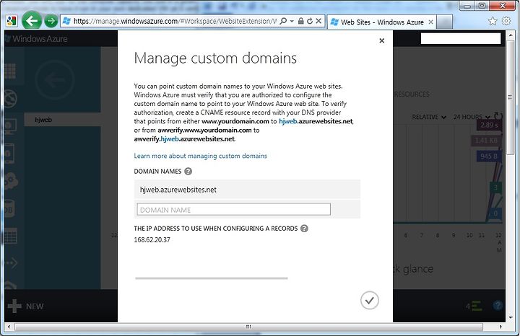Click the notifications count icon in bottom bar

pyautogui.click(x=474, y=306)
